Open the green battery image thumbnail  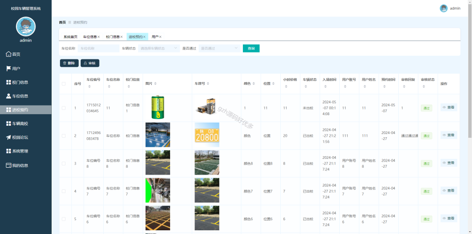[158, 107]
